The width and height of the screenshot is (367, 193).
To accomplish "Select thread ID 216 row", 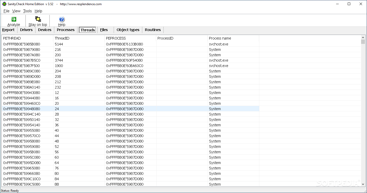I will click(130, 50).
